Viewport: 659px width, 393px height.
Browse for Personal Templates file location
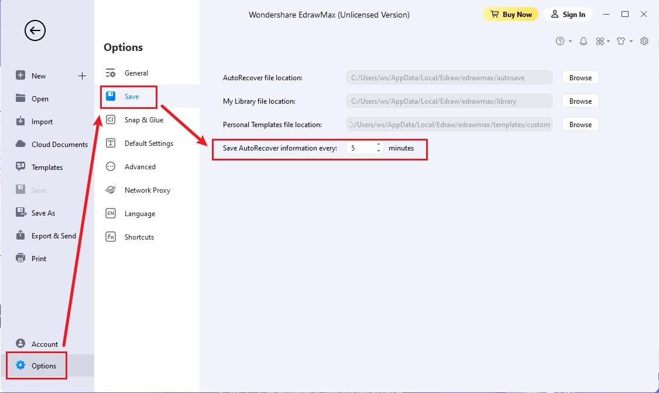[581, 125]
